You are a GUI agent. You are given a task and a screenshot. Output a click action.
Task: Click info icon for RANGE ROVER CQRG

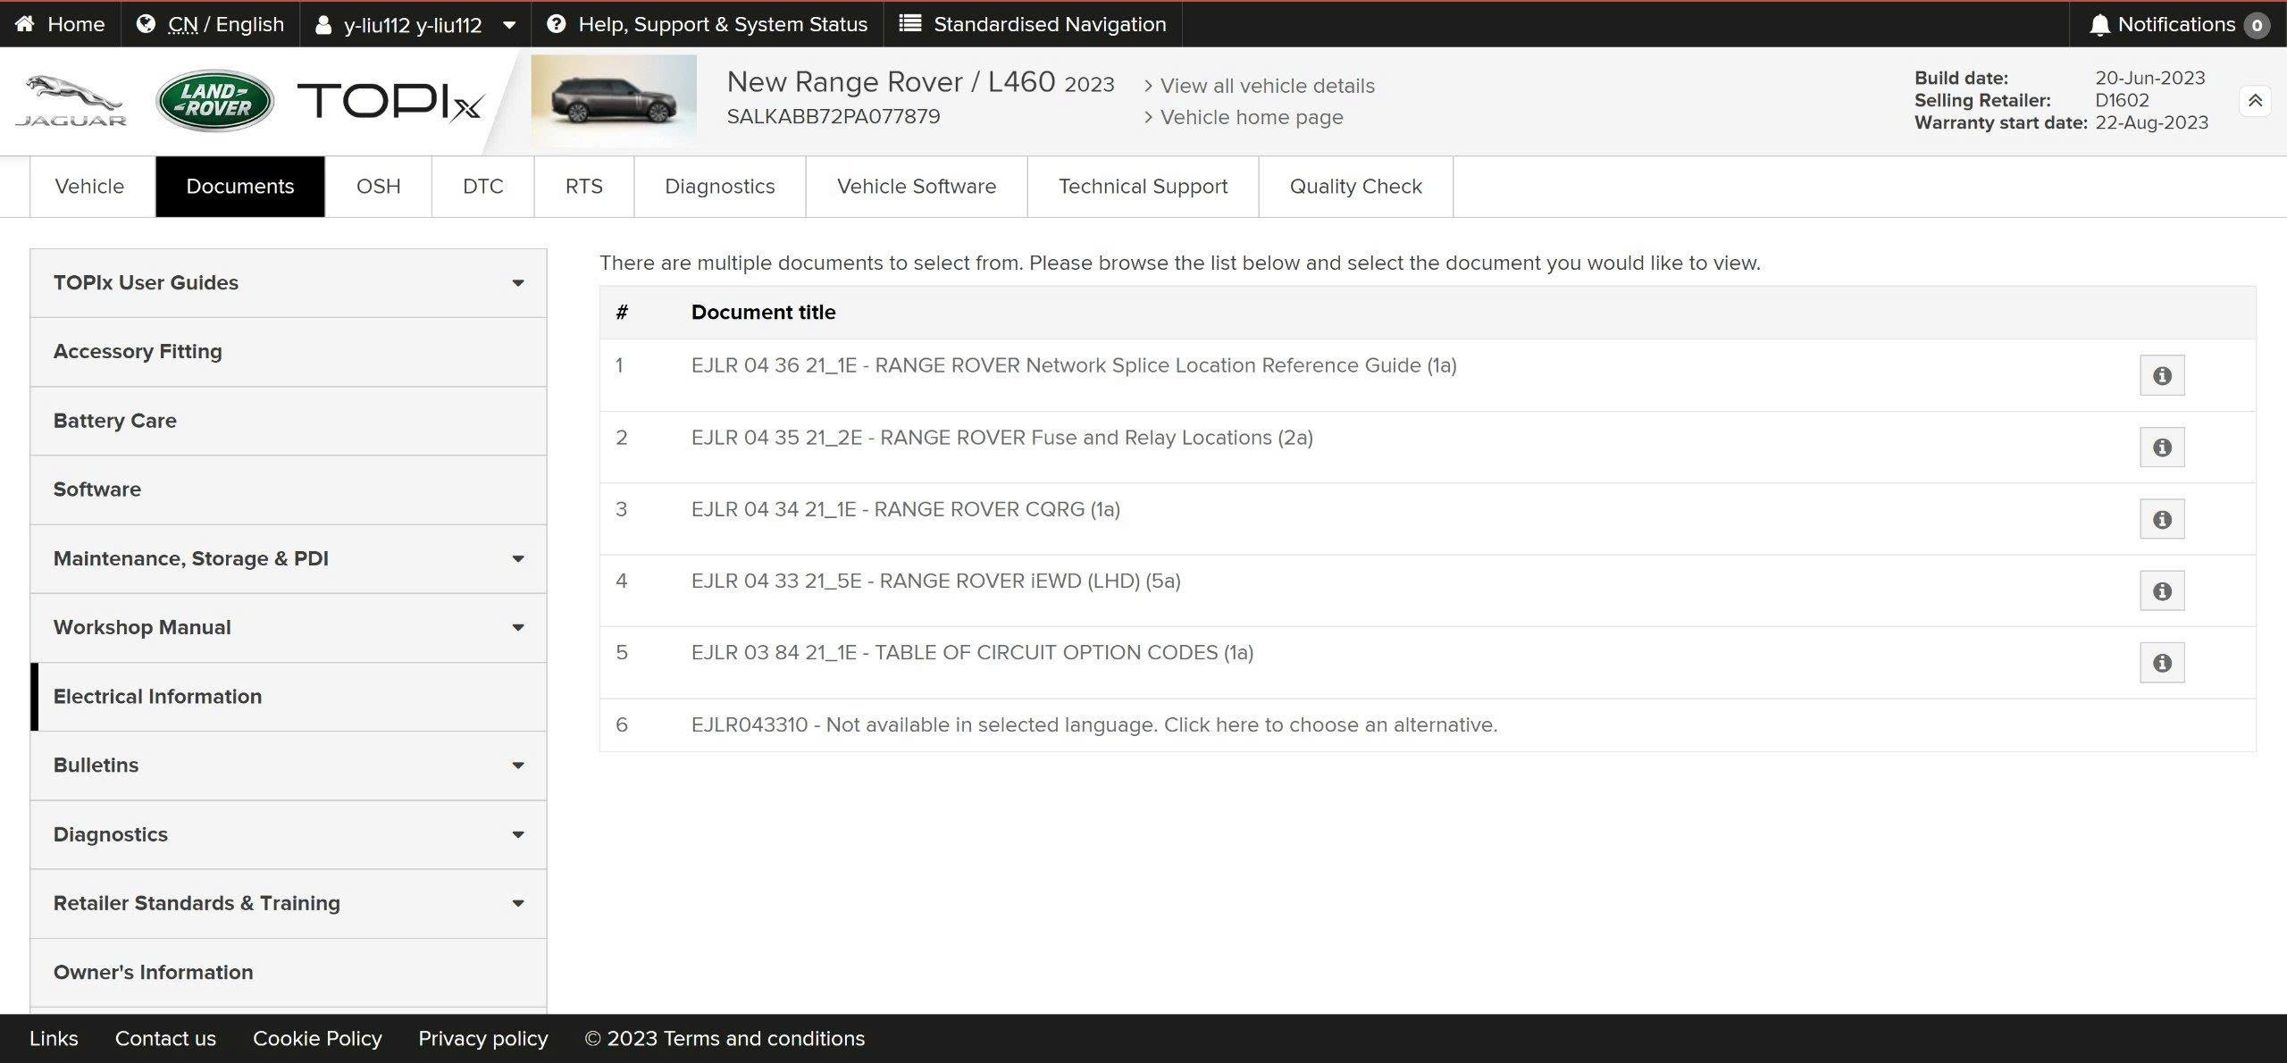tap(2161, 519)
